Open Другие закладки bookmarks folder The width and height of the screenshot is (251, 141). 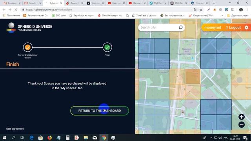238,16
